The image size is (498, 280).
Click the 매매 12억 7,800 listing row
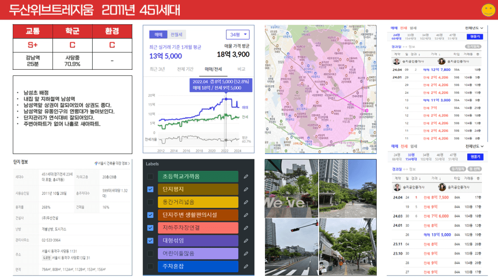point(437,70)
